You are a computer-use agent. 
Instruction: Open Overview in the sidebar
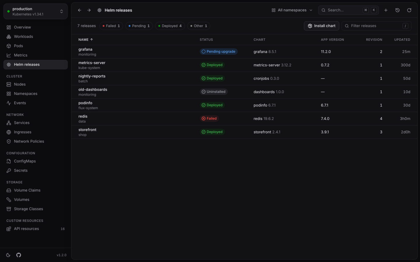click(x=36, y=27)
